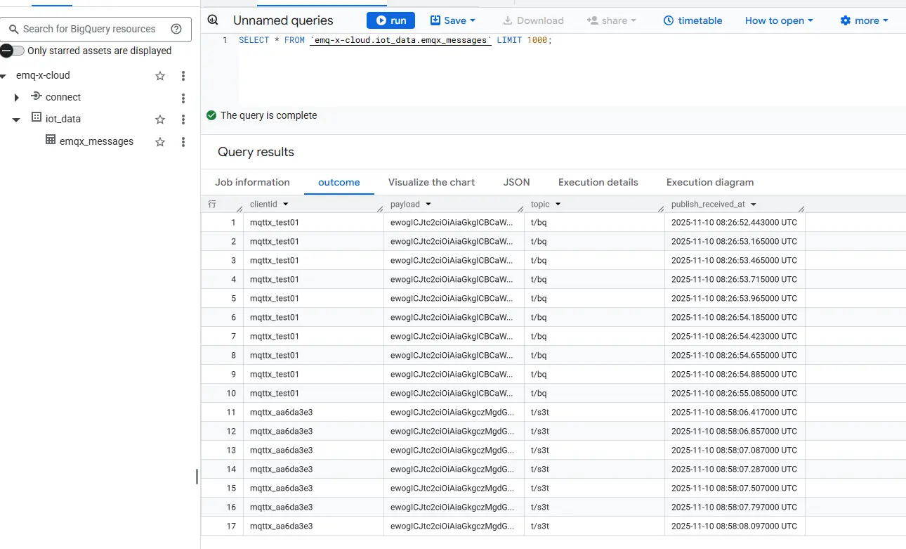The image size is (906, 549).
Task: Run the query
Action: click(390, 20)
